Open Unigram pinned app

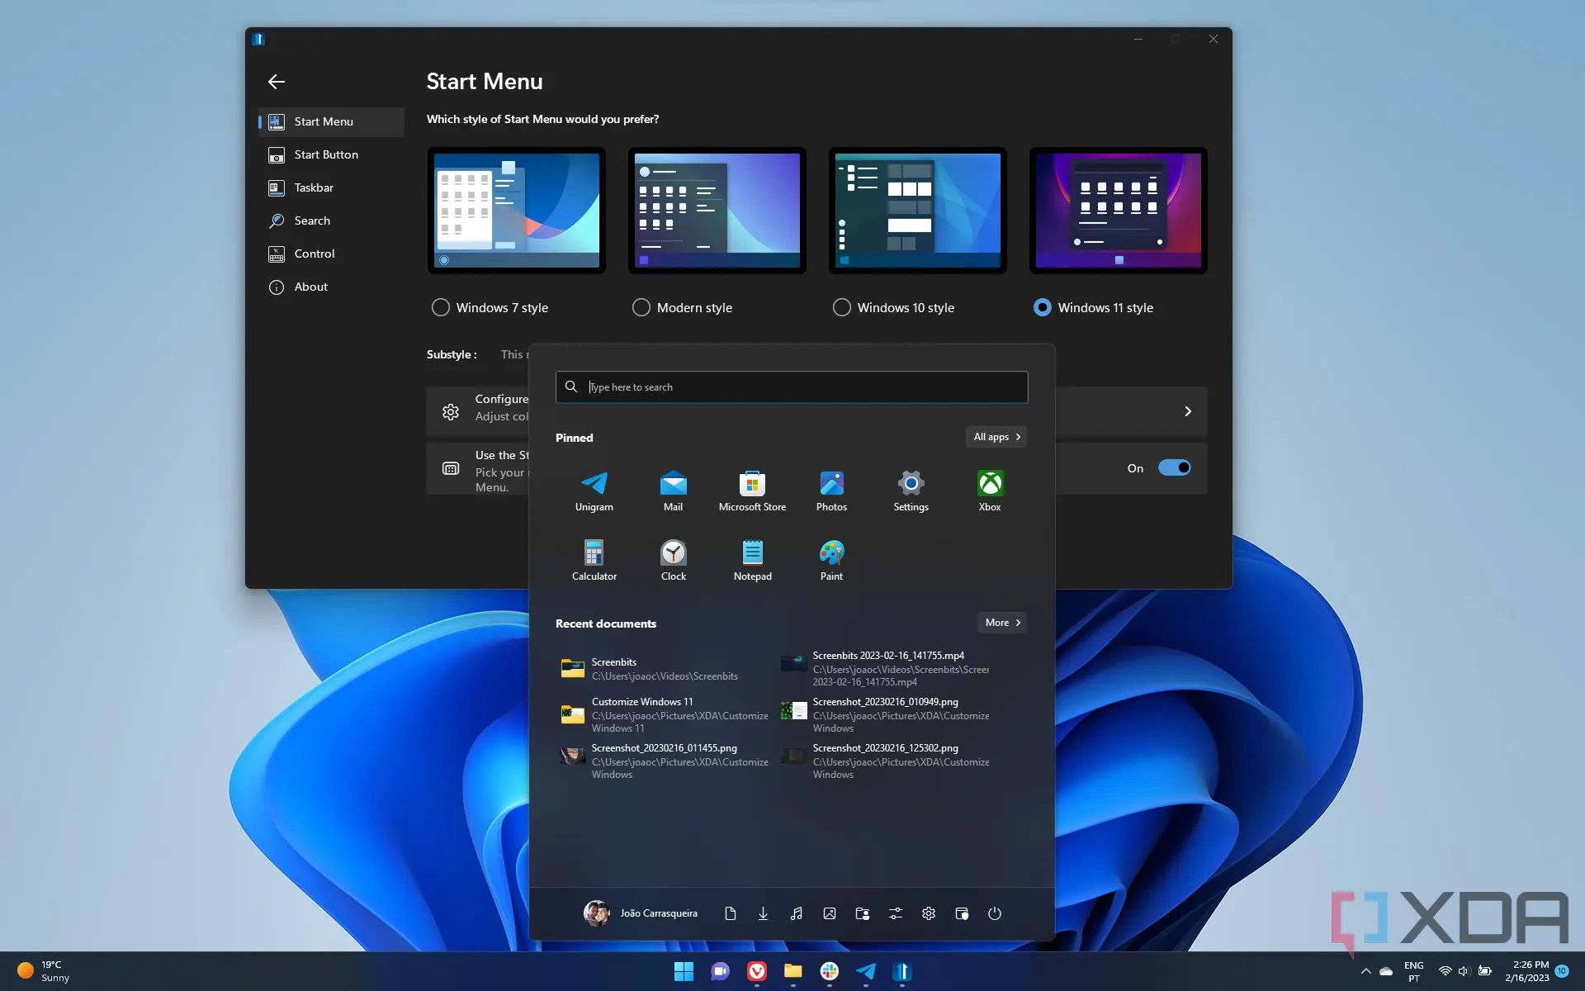[594, 491]
